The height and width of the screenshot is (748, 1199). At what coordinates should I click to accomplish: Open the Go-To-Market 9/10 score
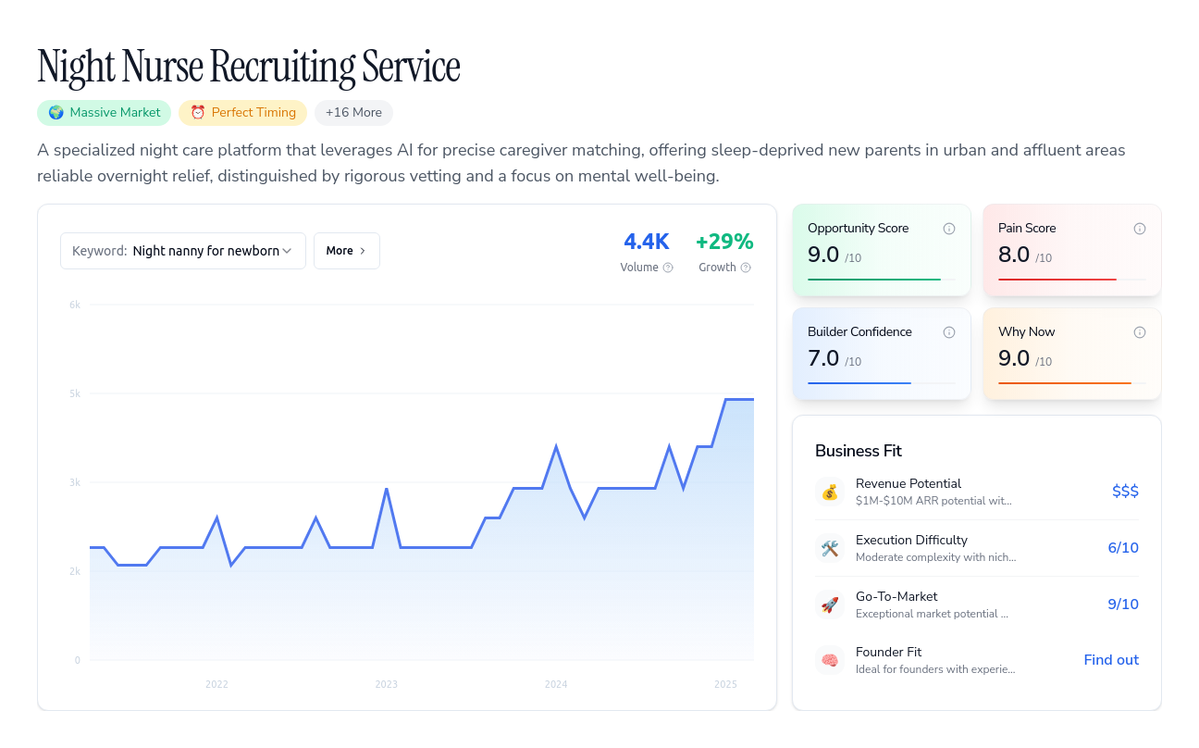pyautogui.click(x=1123, y=605)
